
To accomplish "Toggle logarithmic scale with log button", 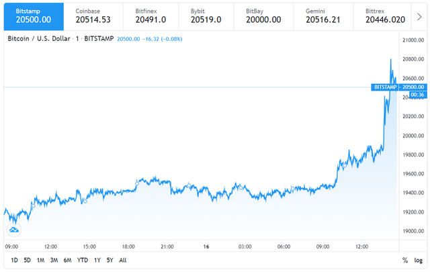I will 419,260.
